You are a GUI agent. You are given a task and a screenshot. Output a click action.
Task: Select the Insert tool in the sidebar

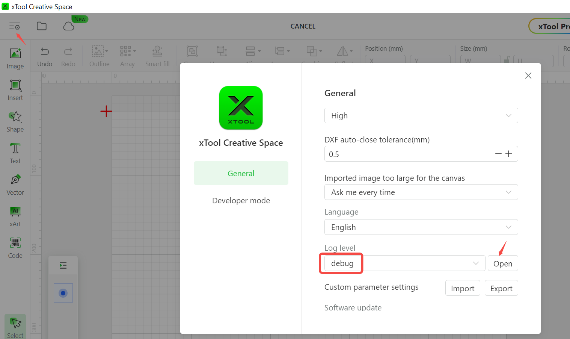(x=15, y=90)
